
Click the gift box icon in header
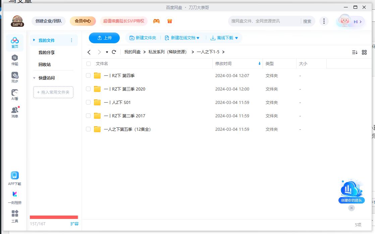point(170,21)
